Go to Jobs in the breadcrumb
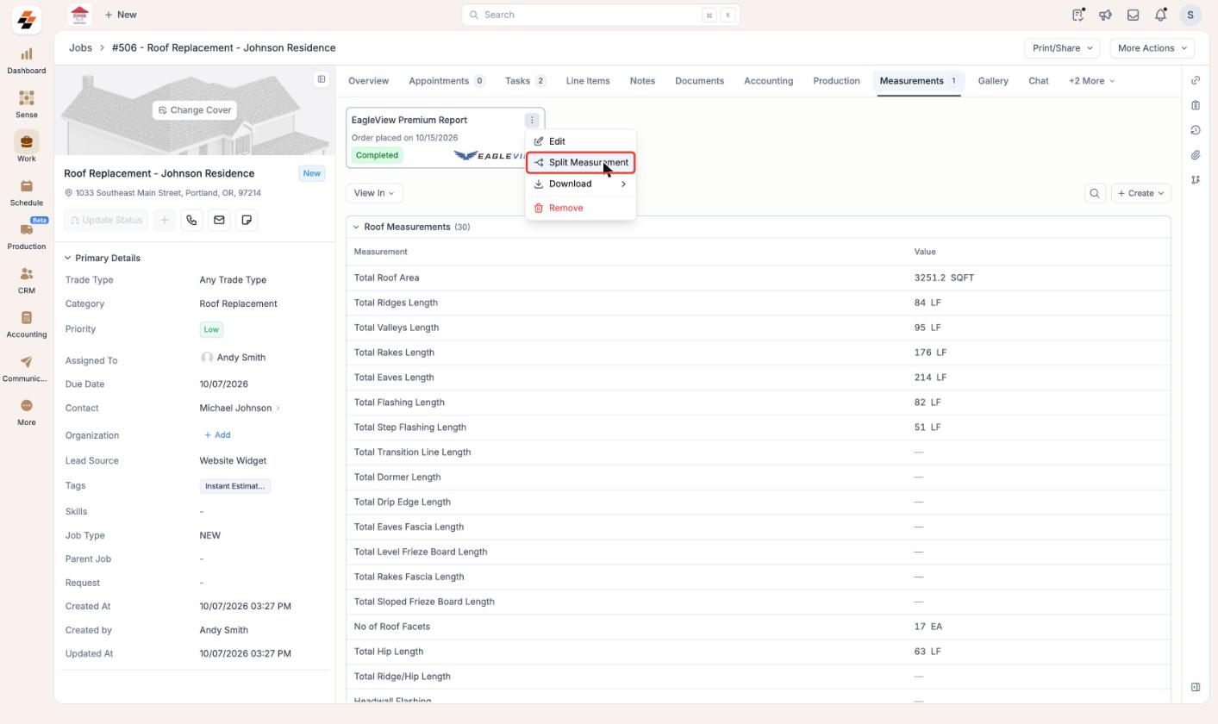Screen dimensions: 1218x724 pos(80,48)
